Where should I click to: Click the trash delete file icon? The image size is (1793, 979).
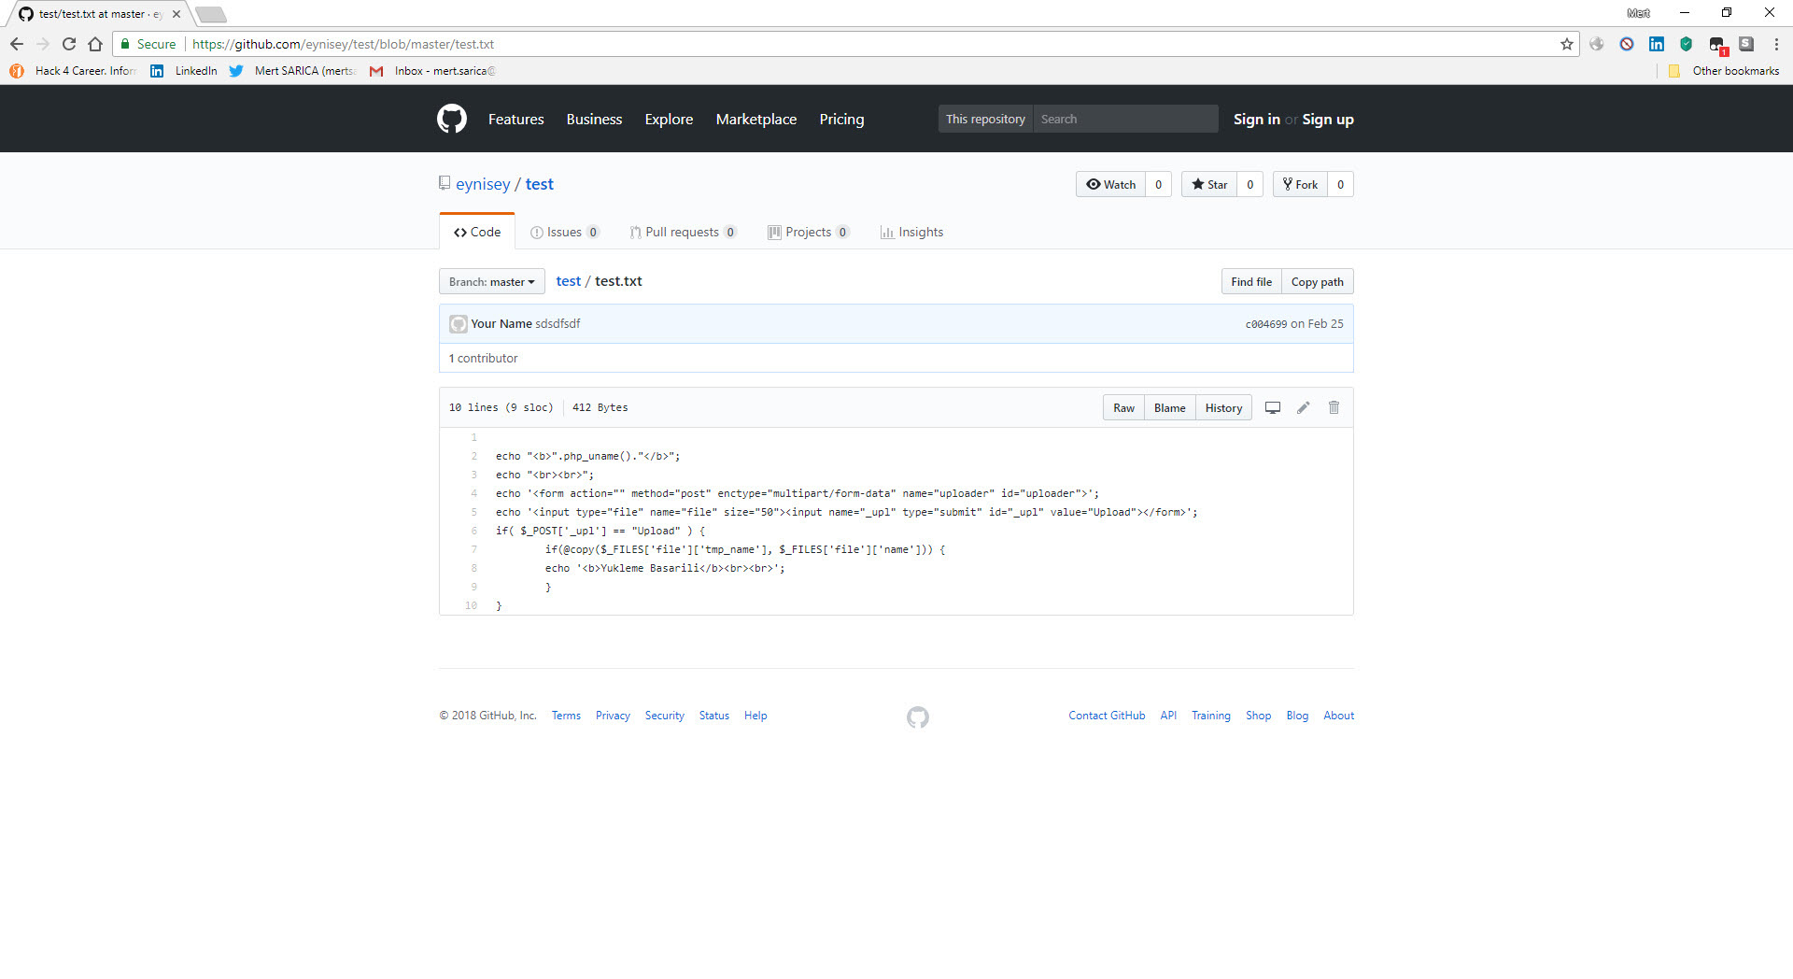[x=1334, y=407]
